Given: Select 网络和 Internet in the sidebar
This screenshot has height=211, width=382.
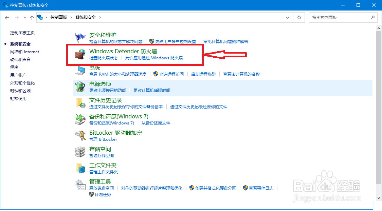Looking at the screenshot, I should click(24, 52).
